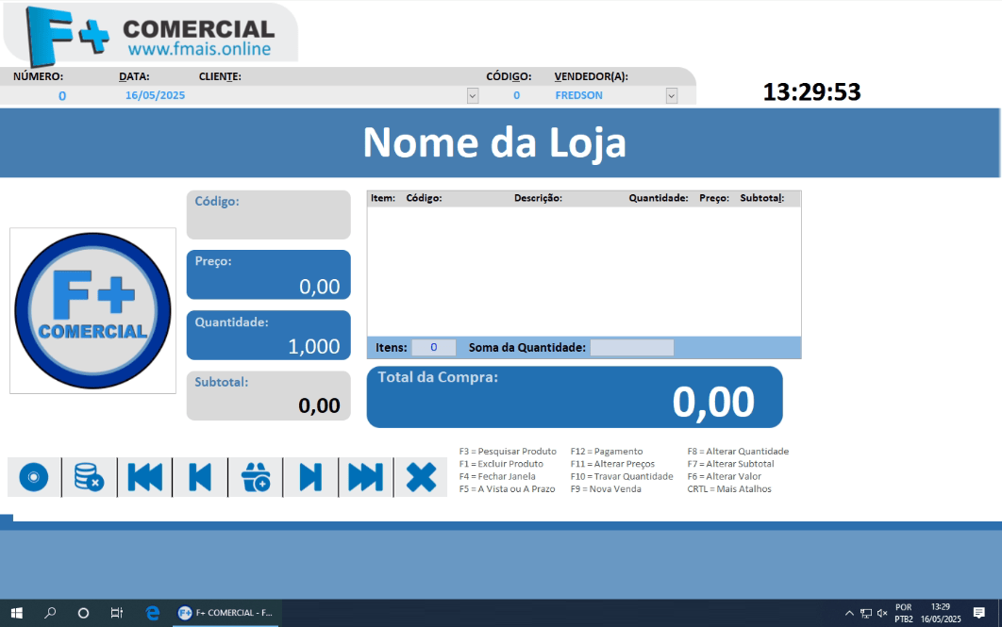Screen dimensions: 1002x627
Task: Click the F+ Comercial round logo image
Action: 92,311
